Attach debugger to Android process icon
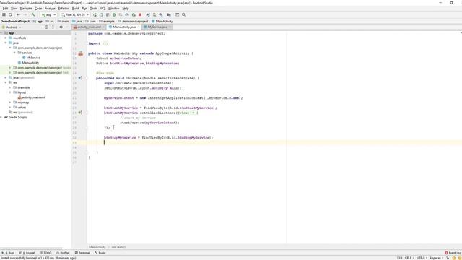Viewport: 462px width, 260px height. (134, 14)
